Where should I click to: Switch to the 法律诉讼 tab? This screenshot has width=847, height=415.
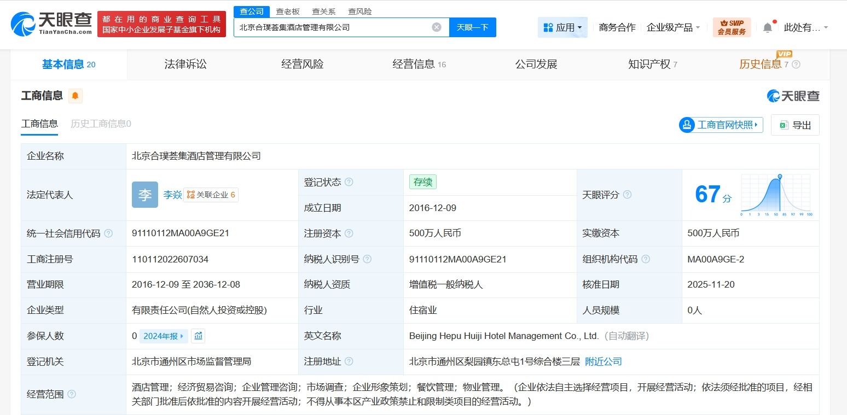185,64
